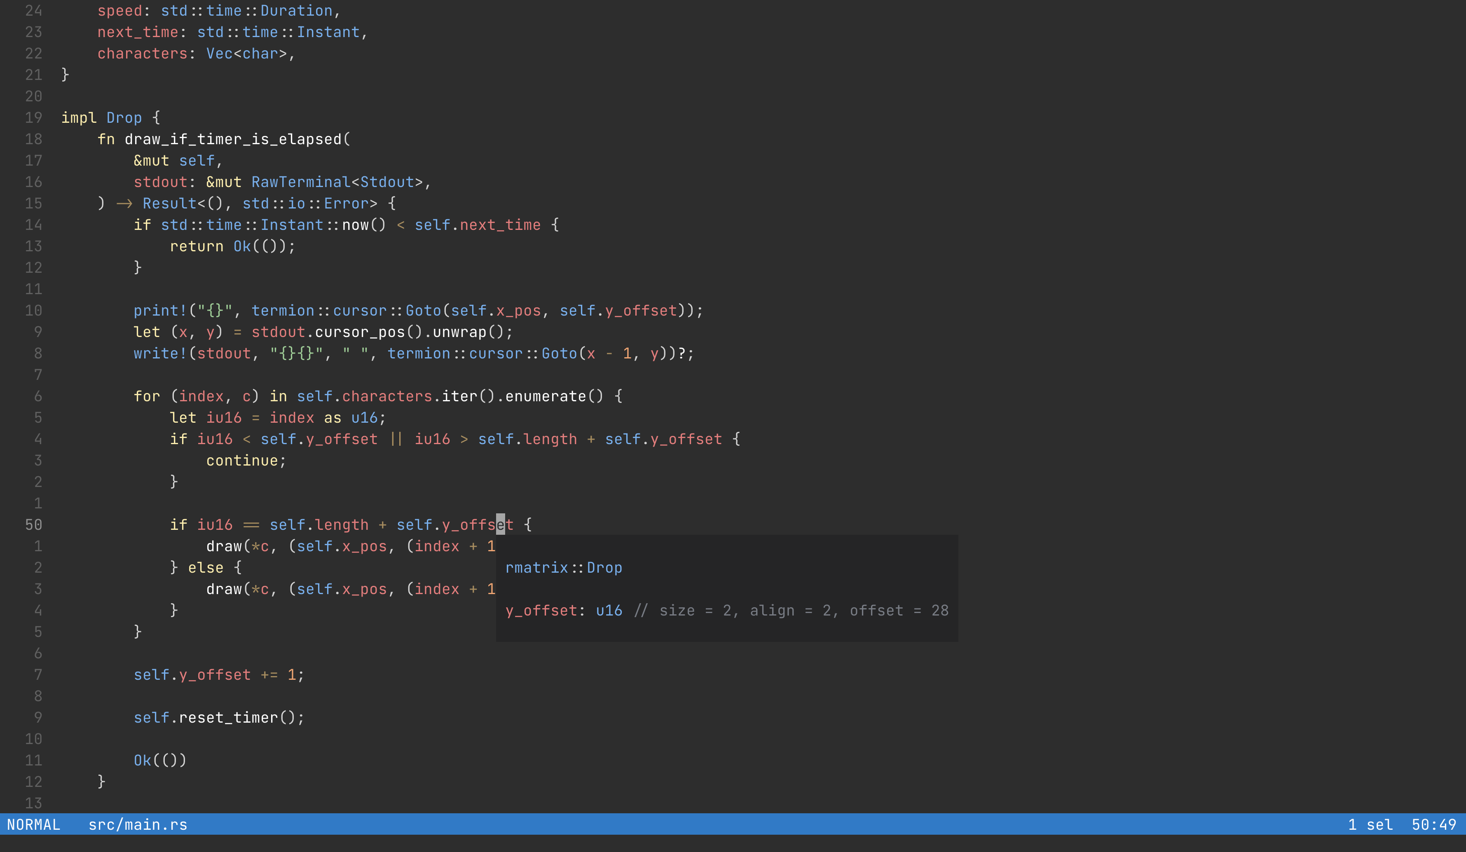Select the rmatrix::Drop title in hover popup
Screen dimensions: 1466x852
563,568
